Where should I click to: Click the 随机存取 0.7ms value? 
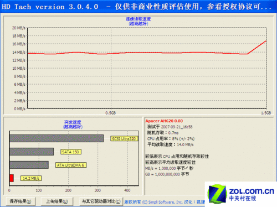[163, 133]
